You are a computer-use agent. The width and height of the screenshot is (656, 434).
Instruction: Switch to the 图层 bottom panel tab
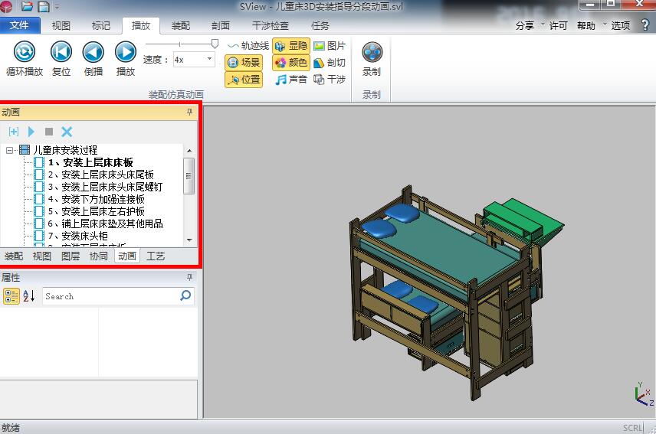pyautogui.click(x=71, y=256)
